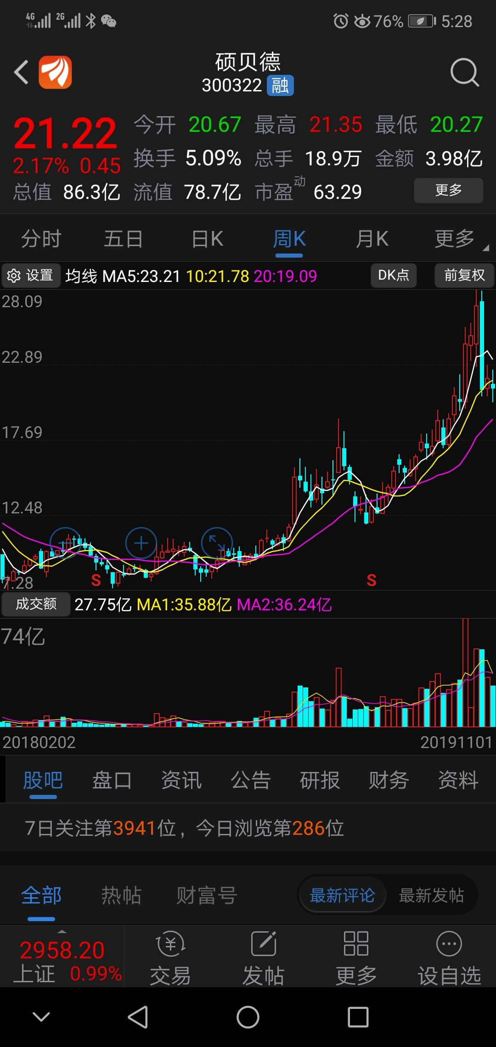Viewport: 496px width, 1047px height.
Task: Tap the 硕贝德 stock name title
Action: point(248,62)
